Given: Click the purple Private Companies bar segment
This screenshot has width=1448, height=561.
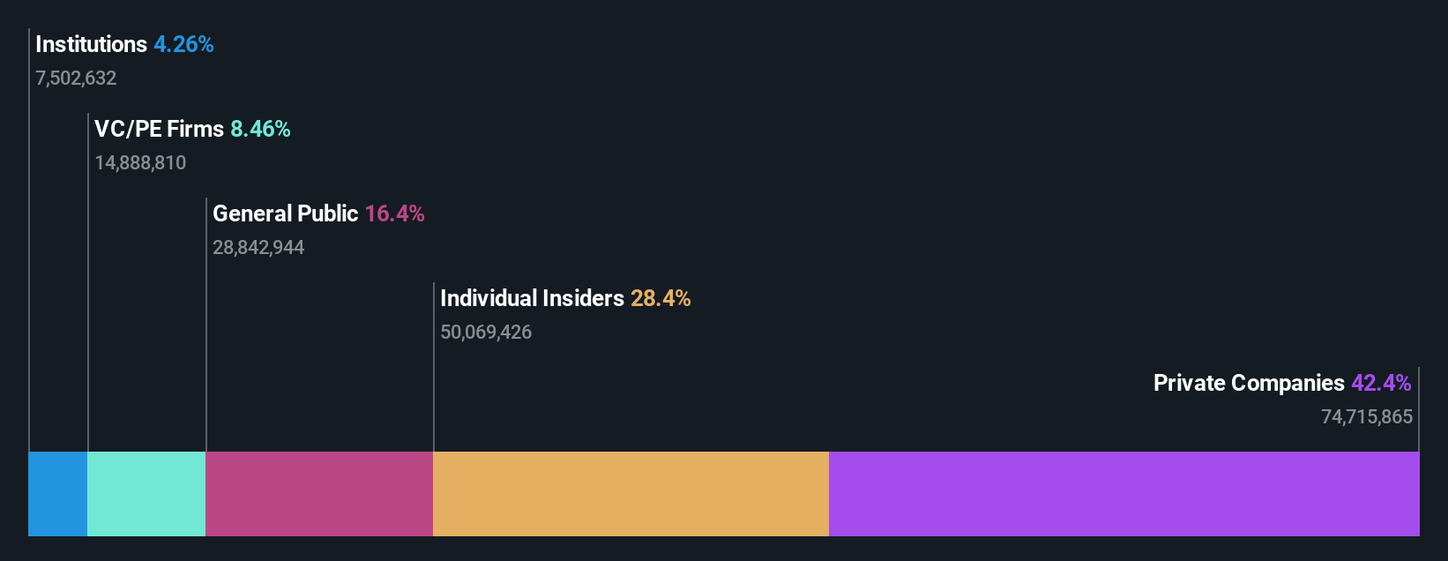Looking at the screenshot, I should coord(1124,494).
